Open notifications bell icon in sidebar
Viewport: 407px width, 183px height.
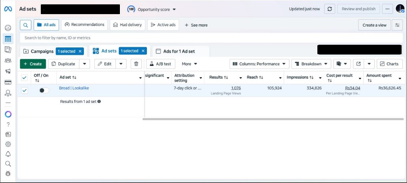pyautogui.click(x=8, y=154)
